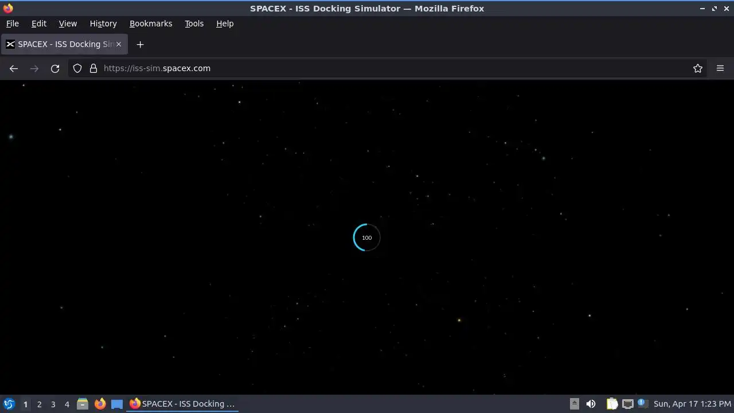Switch to workspace 4
This screenshot has height=413, width=734.
[67, 404]
